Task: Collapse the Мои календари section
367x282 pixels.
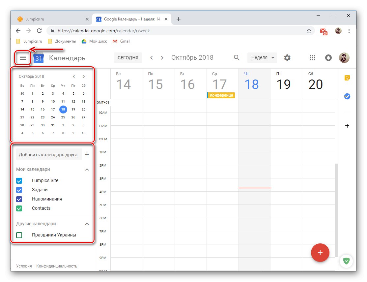Action: [x=87, y=169]
